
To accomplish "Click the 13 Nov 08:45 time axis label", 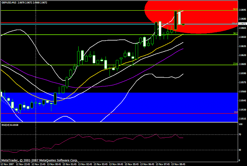I will click(x=178, y=164).
